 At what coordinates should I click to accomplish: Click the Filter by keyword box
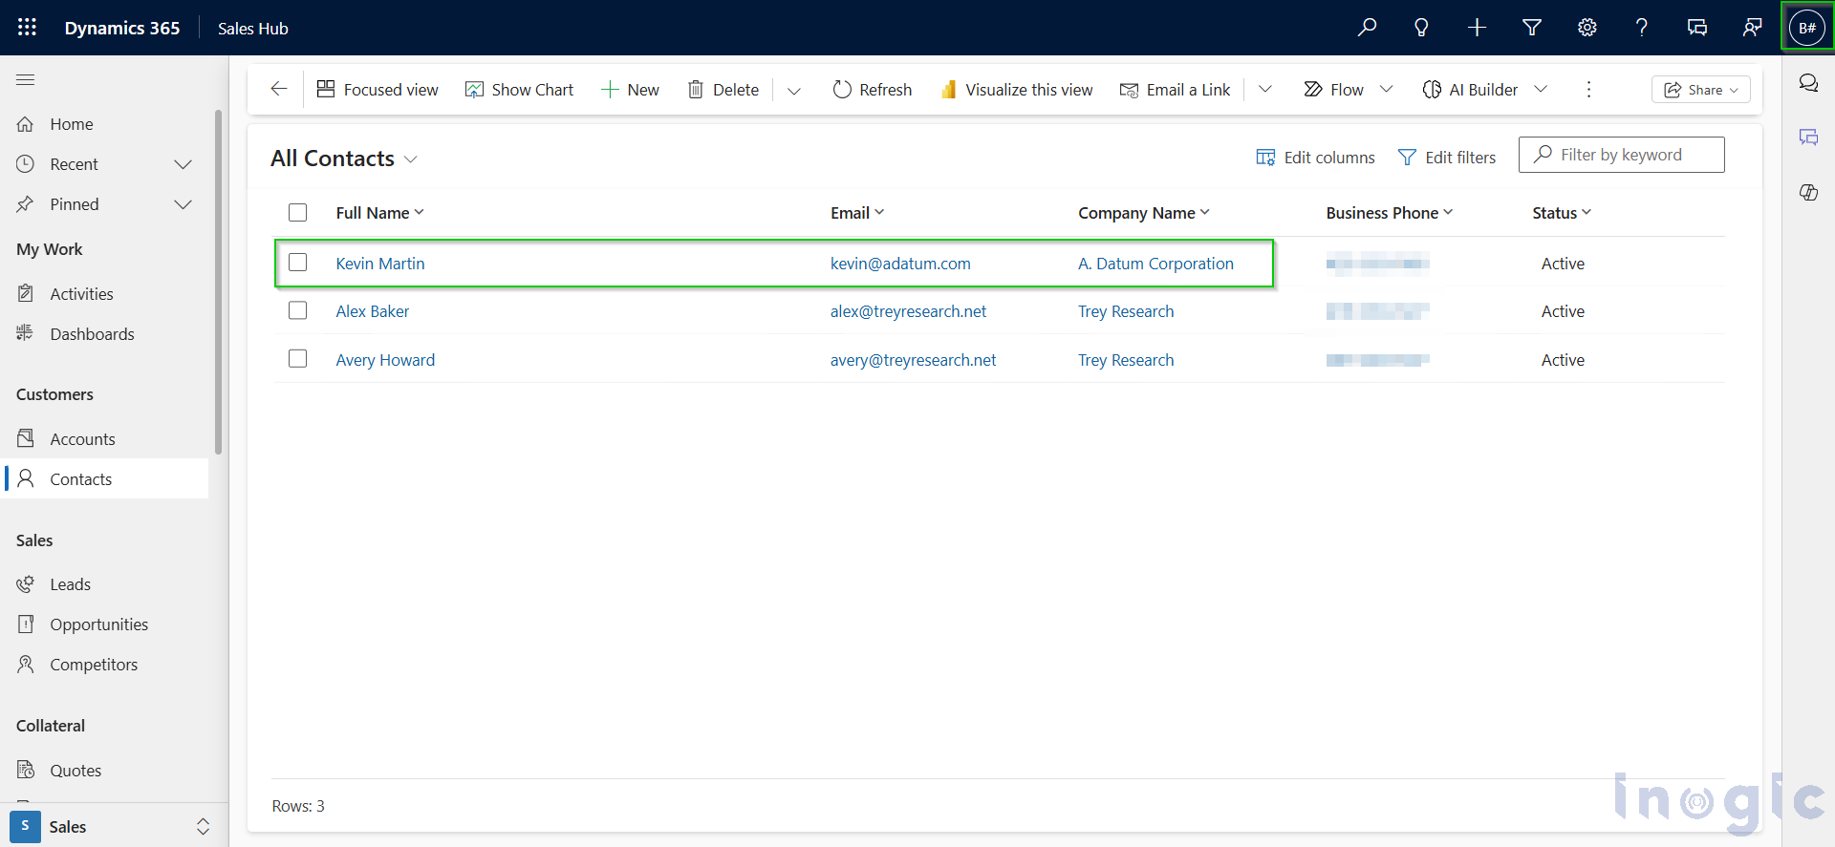1622,155
